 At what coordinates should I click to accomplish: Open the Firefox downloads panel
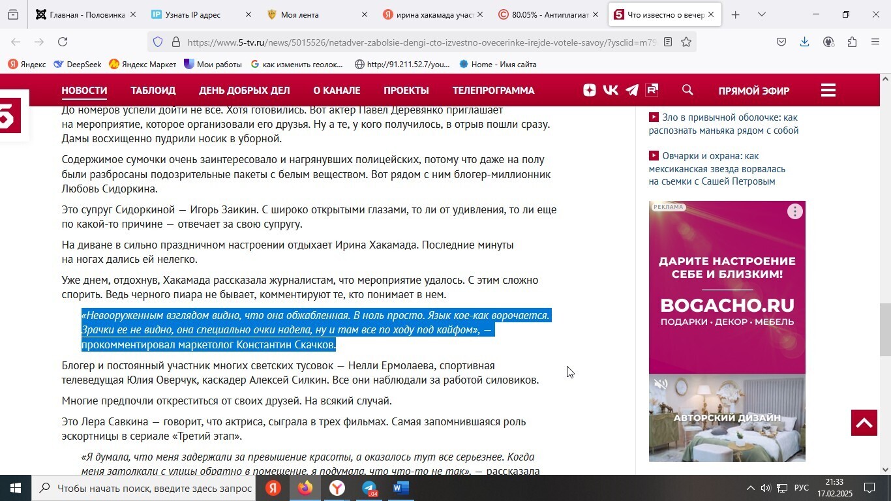point(804,42)
